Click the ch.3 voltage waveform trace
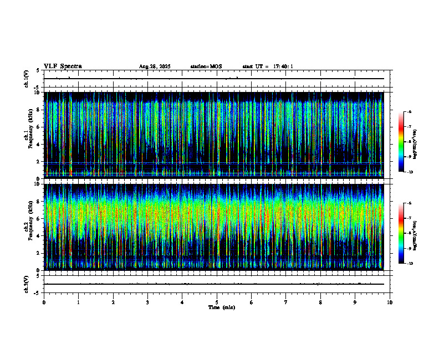 tap(214, 284)
